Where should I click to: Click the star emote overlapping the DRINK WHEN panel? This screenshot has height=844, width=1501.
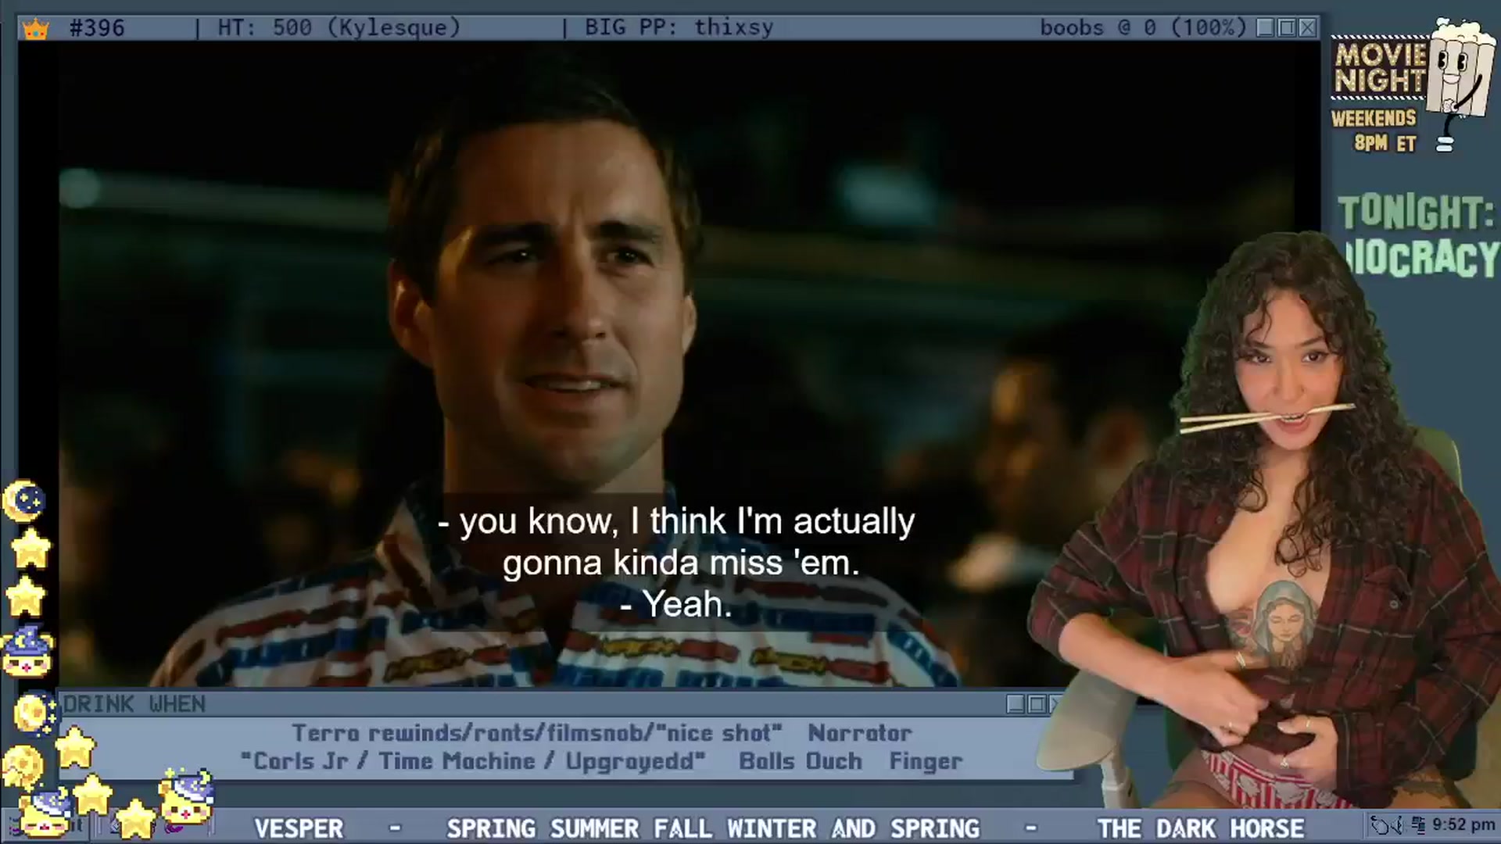(74, 748)
